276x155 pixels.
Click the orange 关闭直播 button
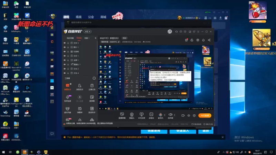click(x=205, y=115)
